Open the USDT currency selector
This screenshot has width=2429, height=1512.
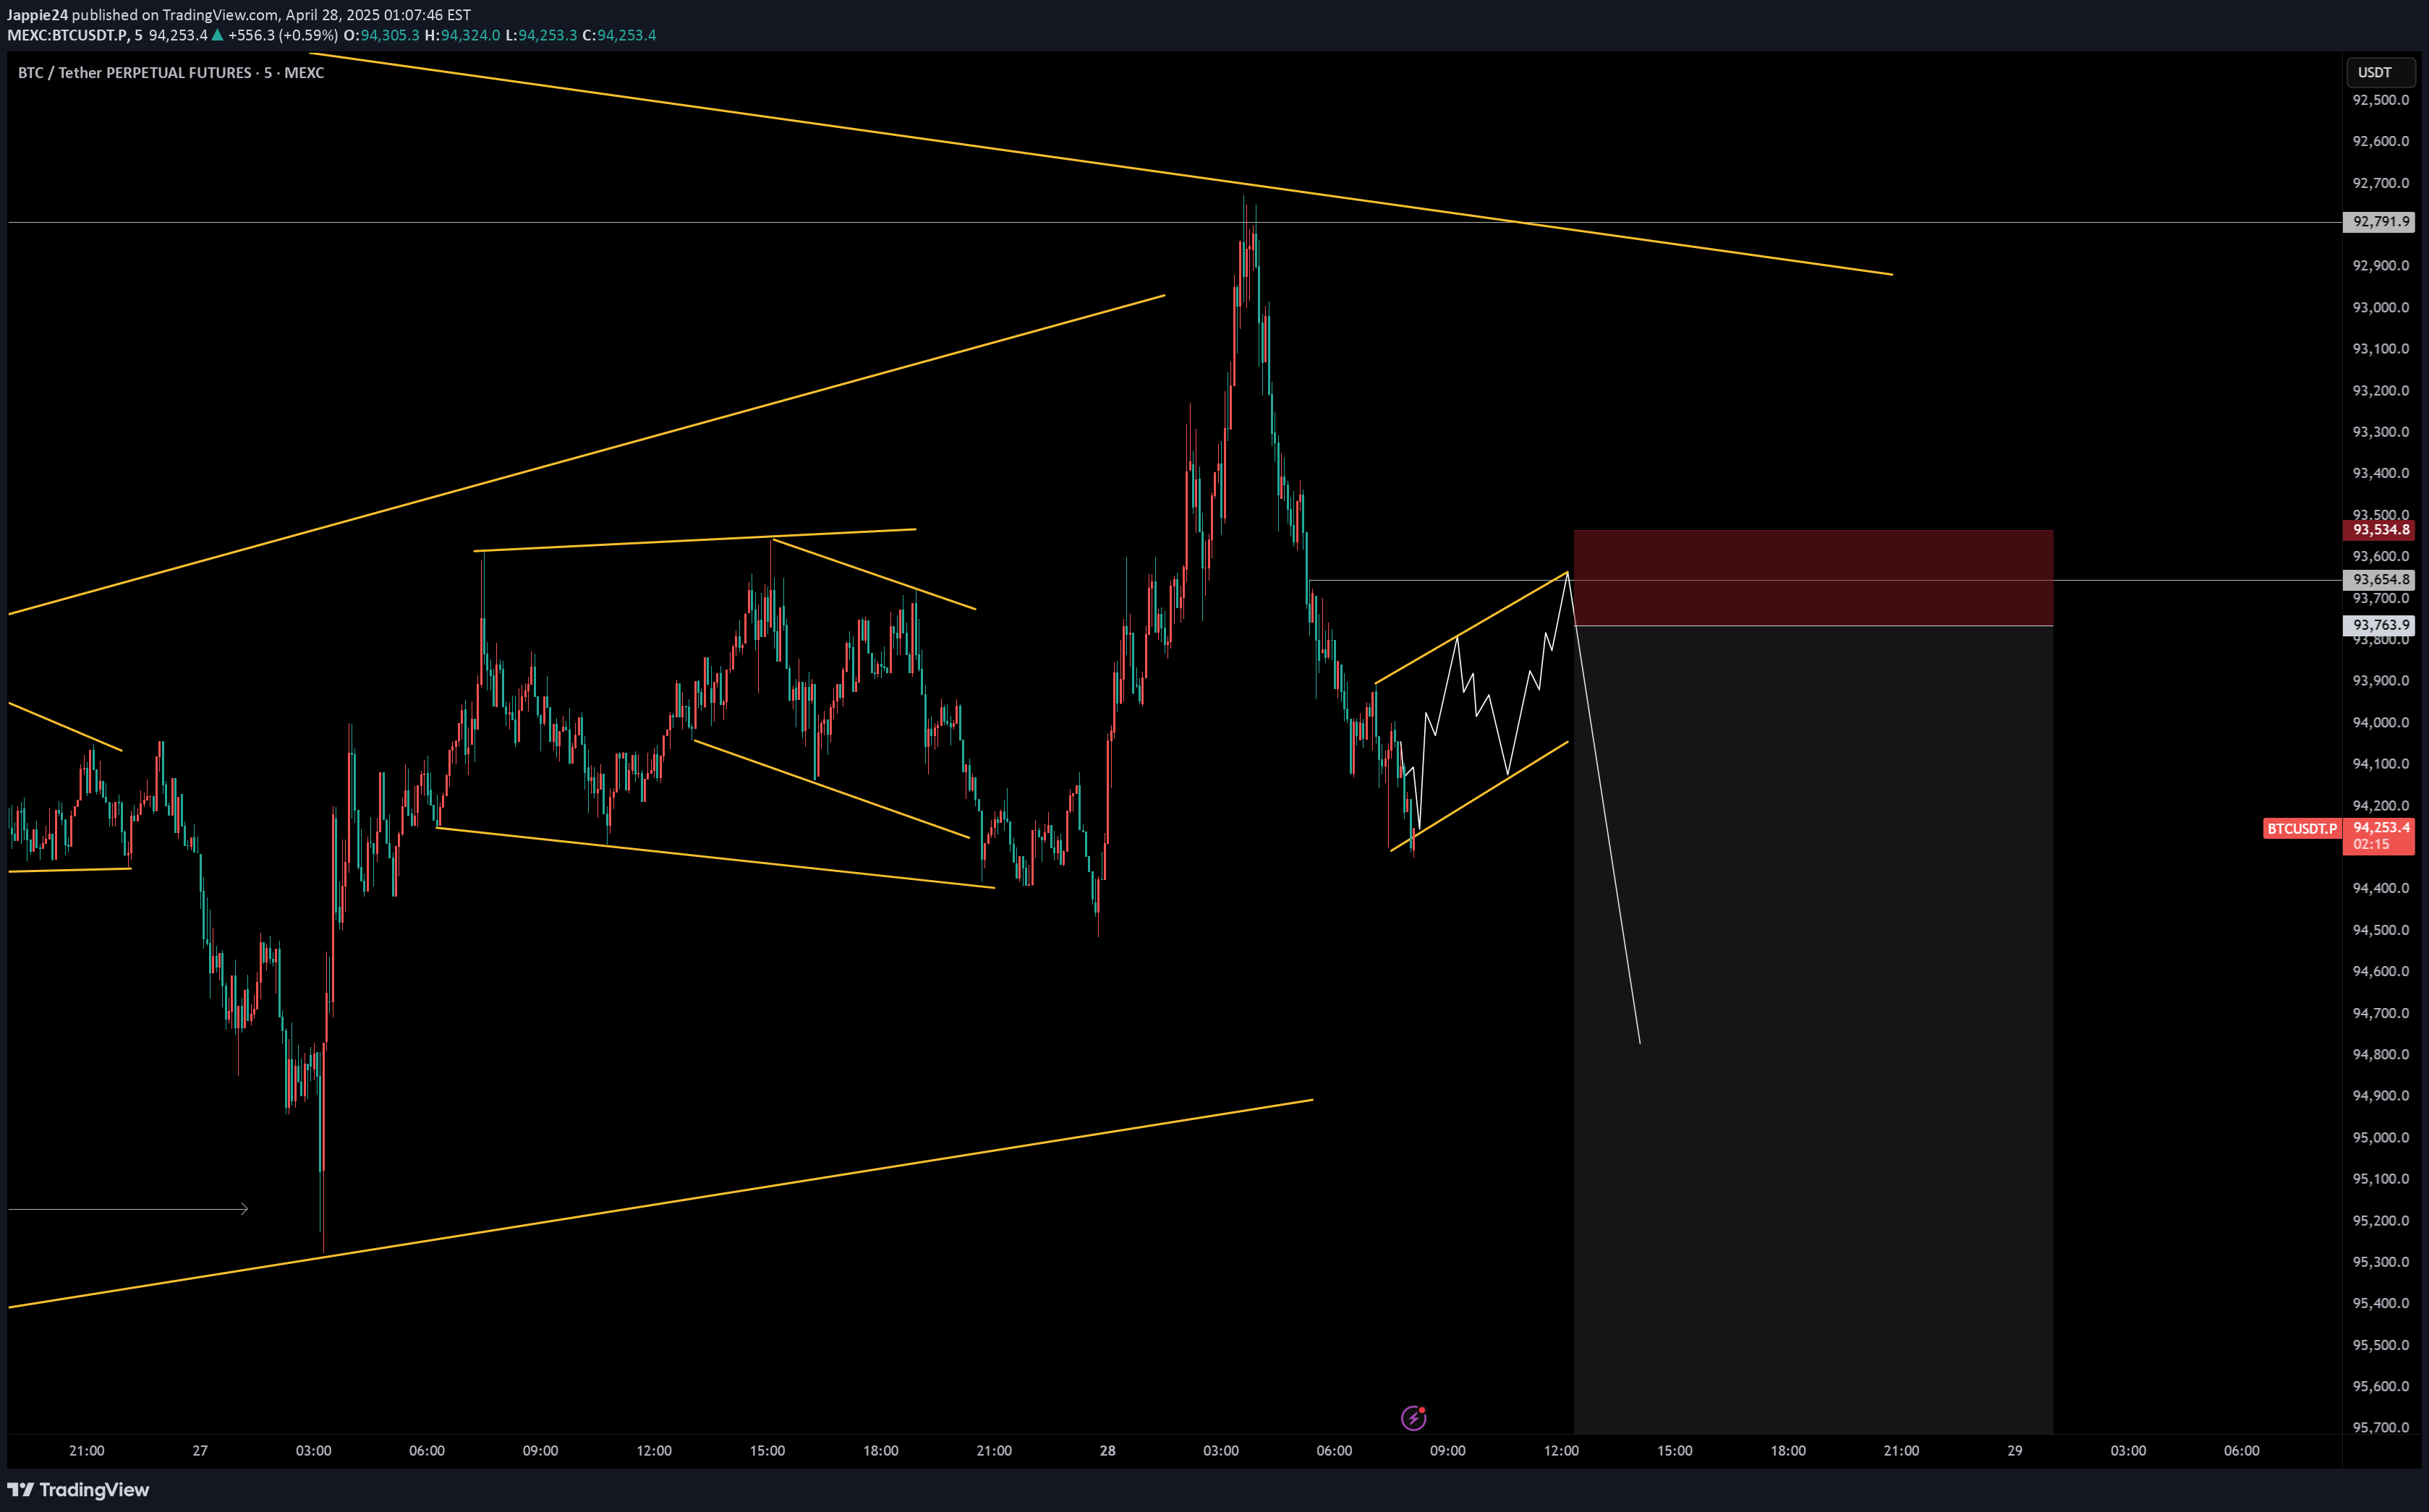tap(2380, 72)
